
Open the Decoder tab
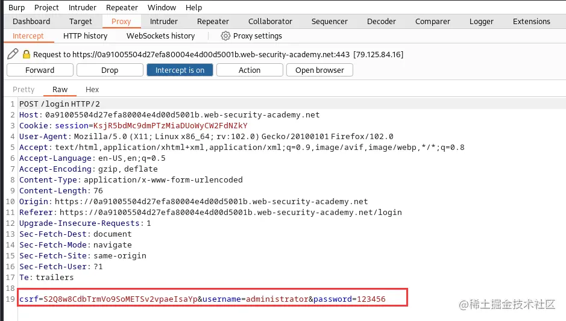381,21
